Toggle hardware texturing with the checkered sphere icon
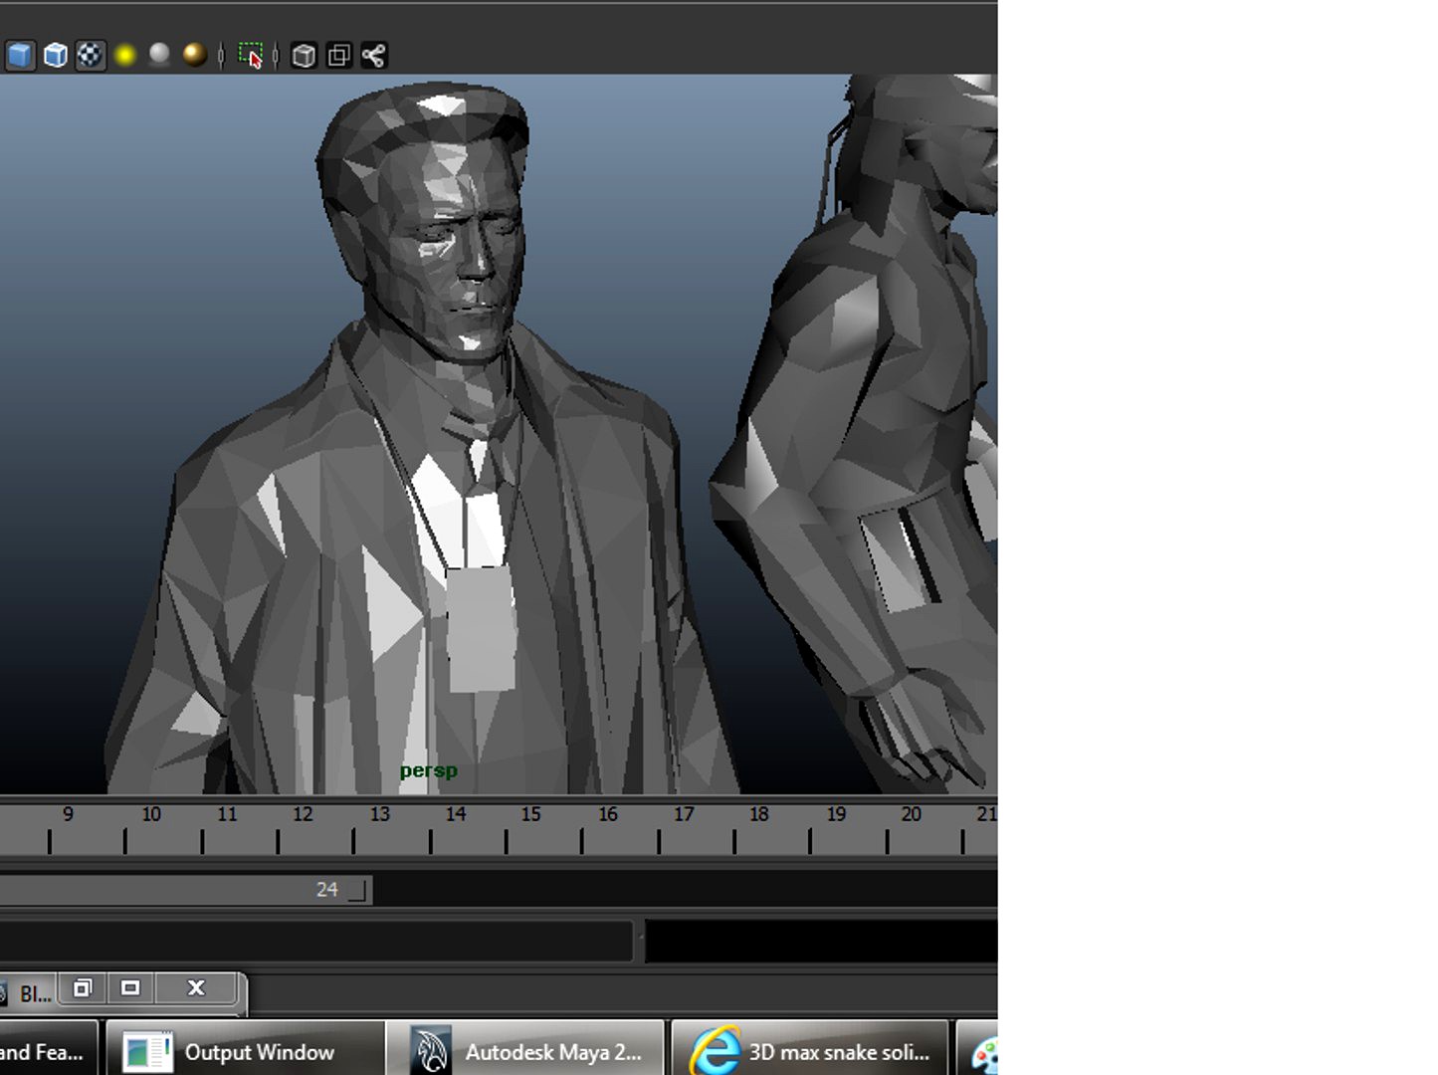The width and height of the screenshot is (1438, 1075). pos(89,55)
